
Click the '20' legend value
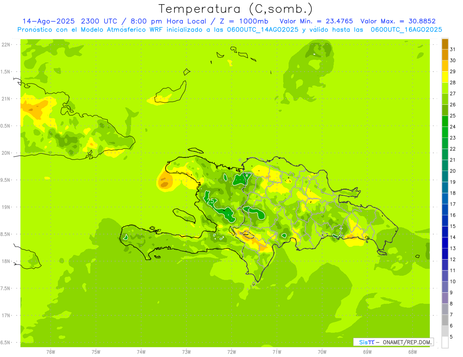453,171
